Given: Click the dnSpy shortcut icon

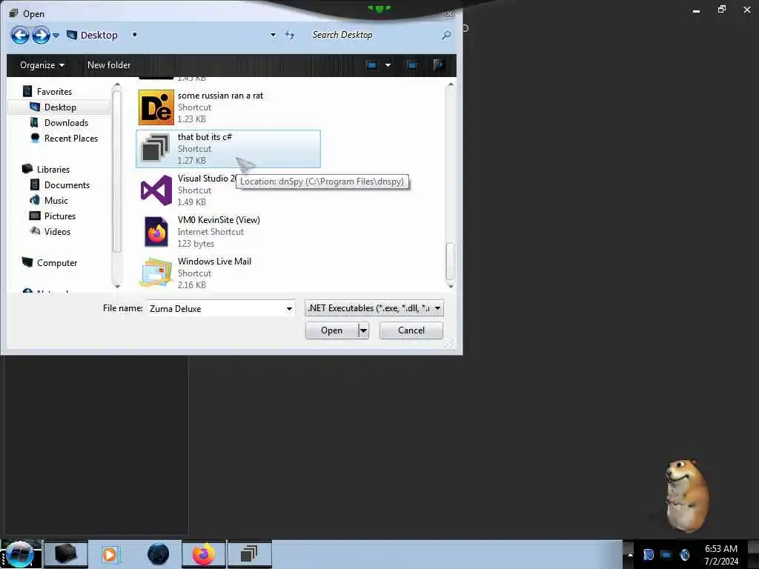Looking at the screenshot, I should pyautogui.click(x=156, y=148).
